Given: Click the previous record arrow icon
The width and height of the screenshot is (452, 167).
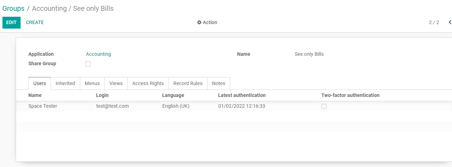Looking at the screenshot, I should 450,22.
